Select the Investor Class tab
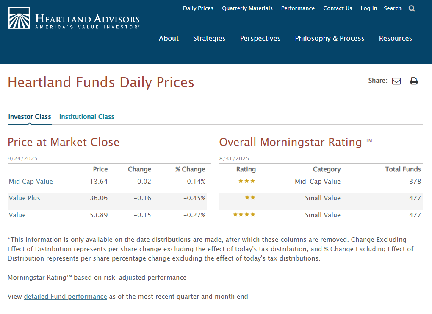This screenshot has height=314, width=432. (x=29, y=116)
